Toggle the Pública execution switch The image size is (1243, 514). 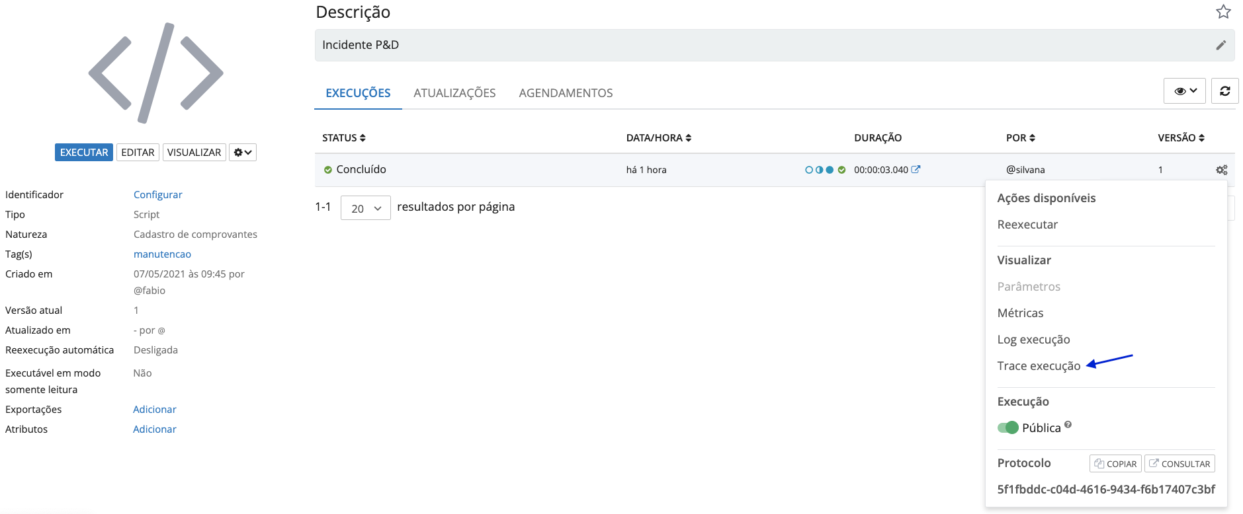1008,427
